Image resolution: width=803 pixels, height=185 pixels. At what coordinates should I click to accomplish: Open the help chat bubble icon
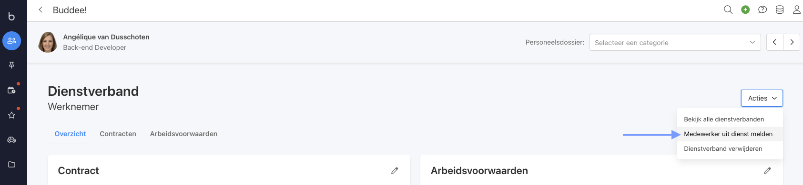coord(762,9)
